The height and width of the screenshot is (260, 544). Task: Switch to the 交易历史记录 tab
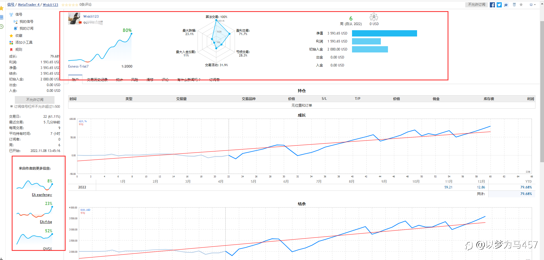point(97,80)
